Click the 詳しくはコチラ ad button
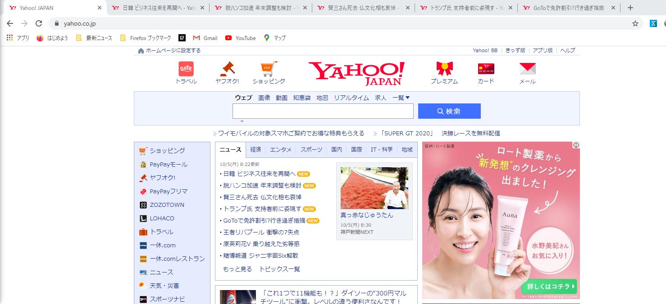 coord(549,286)
